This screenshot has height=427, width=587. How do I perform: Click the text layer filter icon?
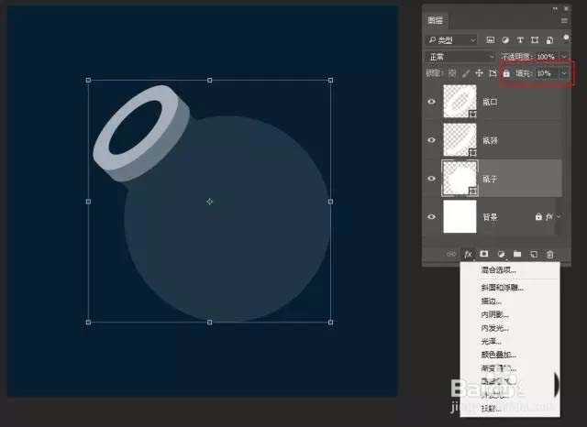521,40
